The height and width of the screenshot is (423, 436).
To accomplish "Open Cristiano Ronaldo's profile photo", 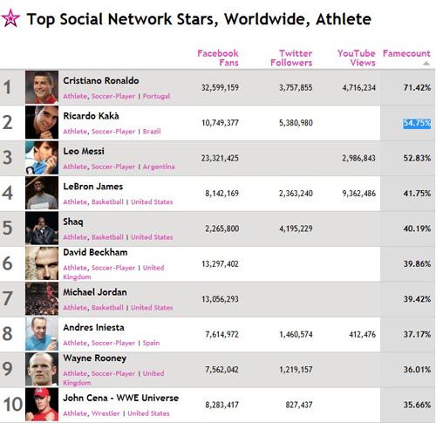I will 42,87.
